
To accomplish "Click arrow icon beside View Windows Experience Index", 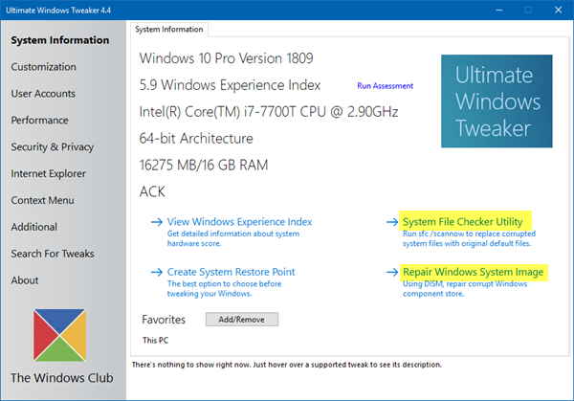I will coord(157,222).
